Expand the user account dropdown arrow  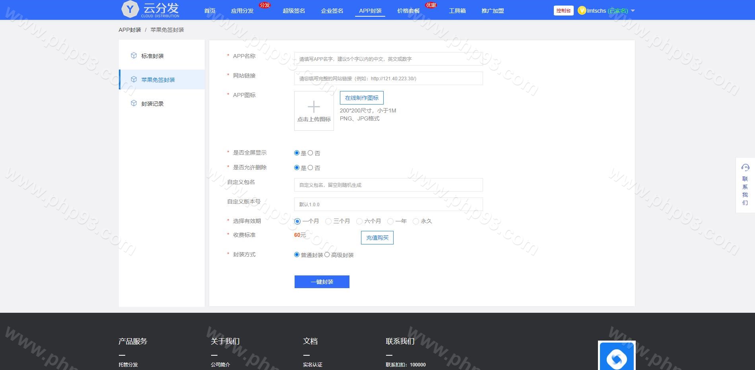tap(633, 11)
